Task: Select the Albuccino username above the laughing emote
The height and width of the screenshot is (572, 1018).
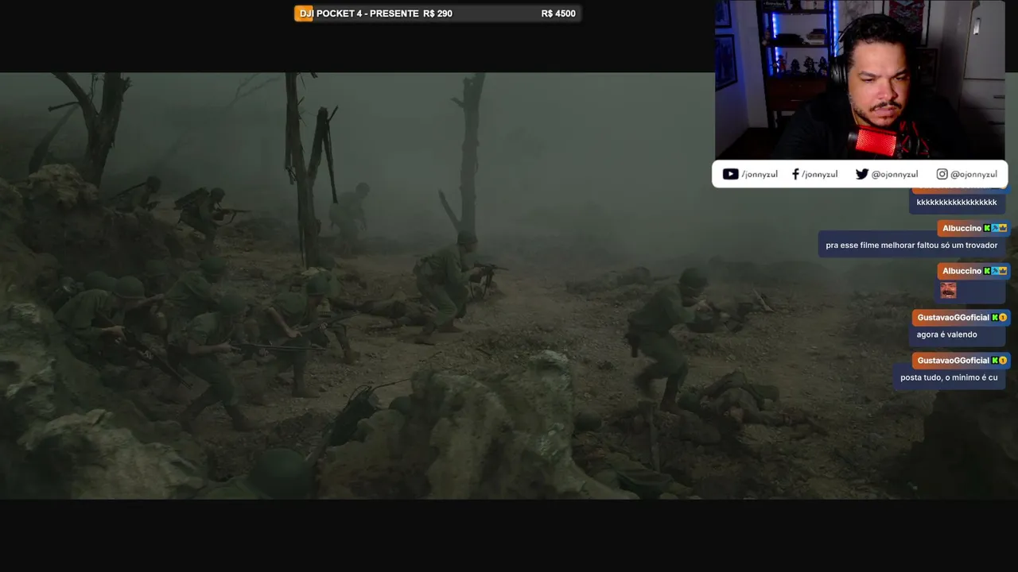Action: [962, 271]
